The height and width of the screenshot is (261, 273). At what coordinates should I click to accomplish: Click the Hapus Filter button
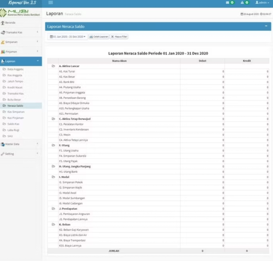pos(119,37)
